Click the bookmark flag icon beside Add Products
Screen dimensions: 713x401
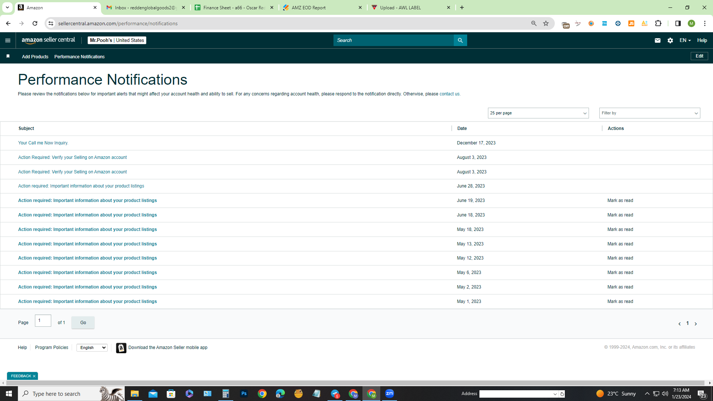tap(8, 56)
